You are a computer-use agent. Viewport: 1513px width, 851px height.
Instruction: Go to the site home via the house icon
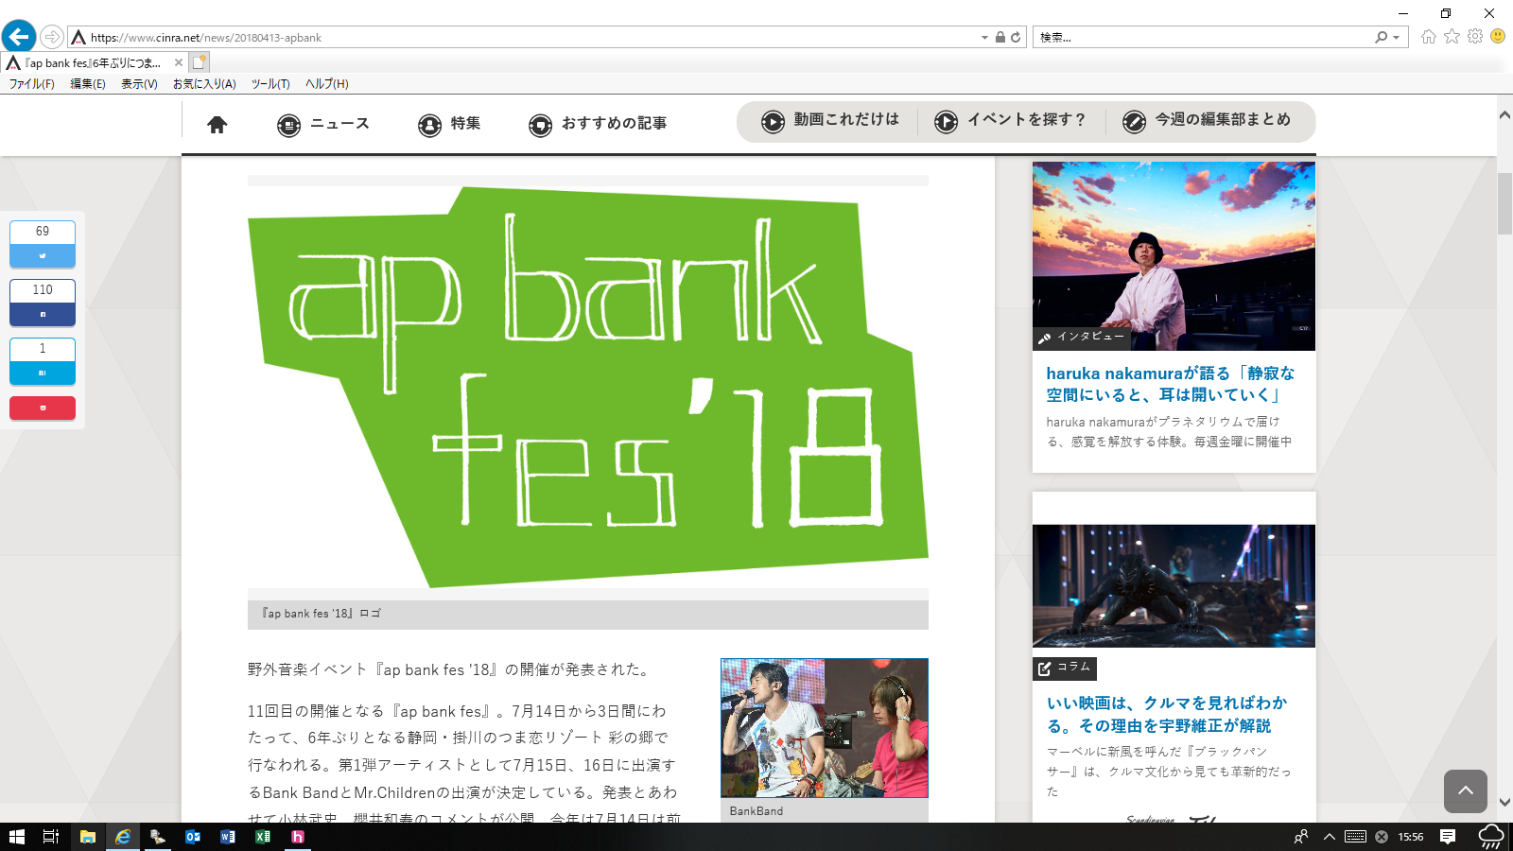pos(217,124)
